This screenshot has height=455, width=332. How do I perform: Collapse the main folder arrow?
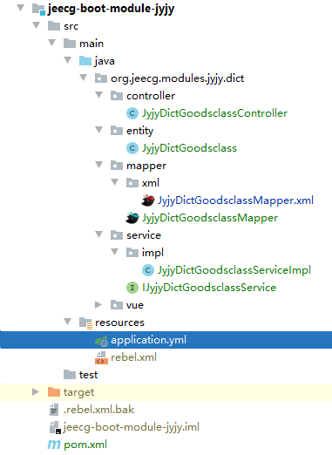coord(52,43)
